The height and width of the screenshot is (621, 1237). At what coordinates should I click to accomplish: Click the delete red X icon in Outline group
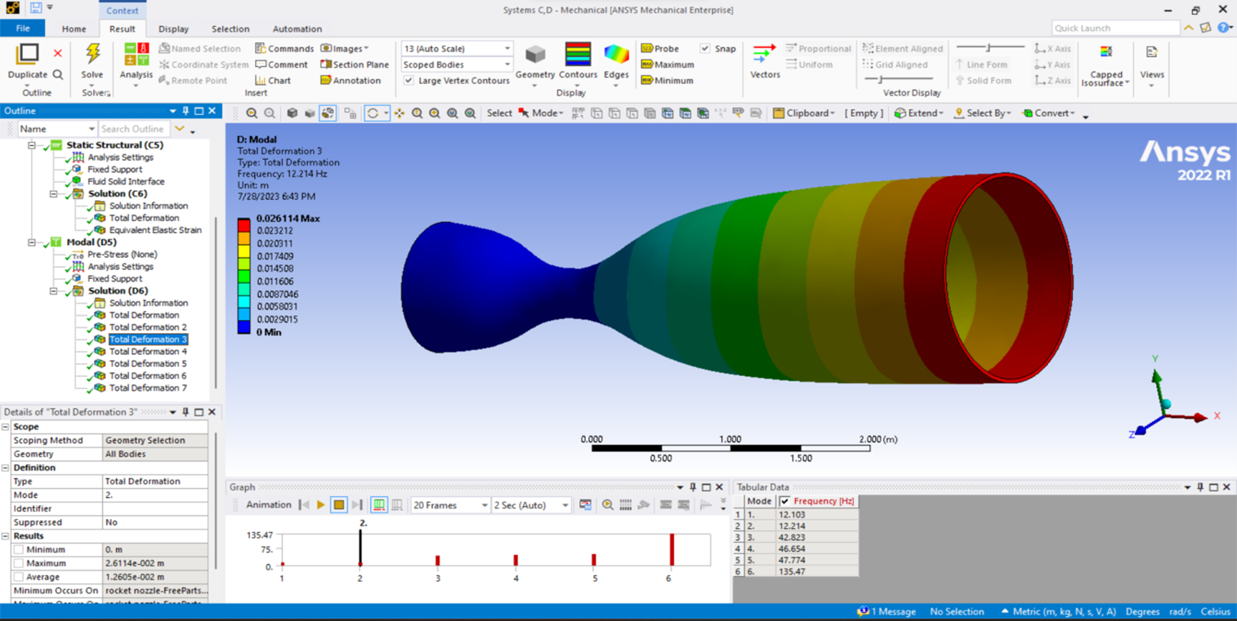click(58, 53)
